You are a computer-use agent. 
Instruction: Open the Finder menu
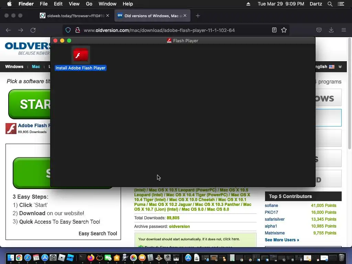(26, 4)
